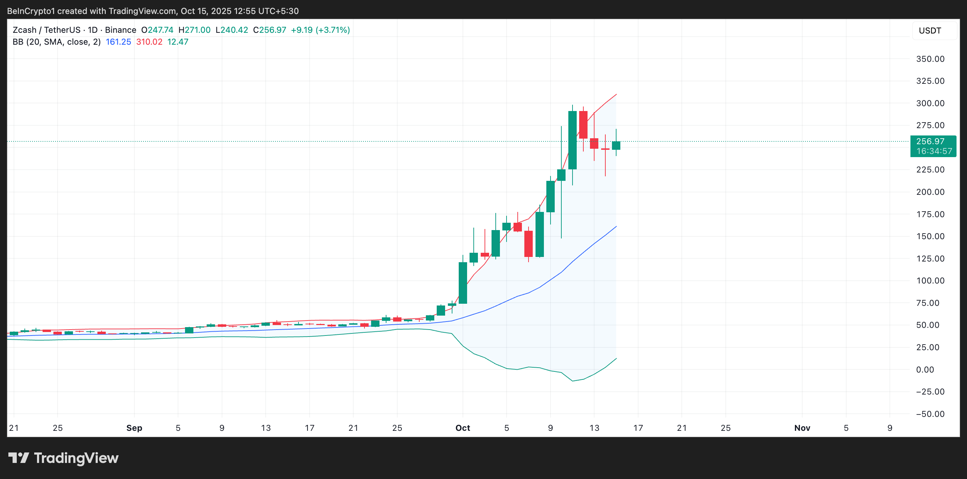Click the latest green candle on the chart
Viewport: 967px width, 479px height.
[x=616, y=146]
